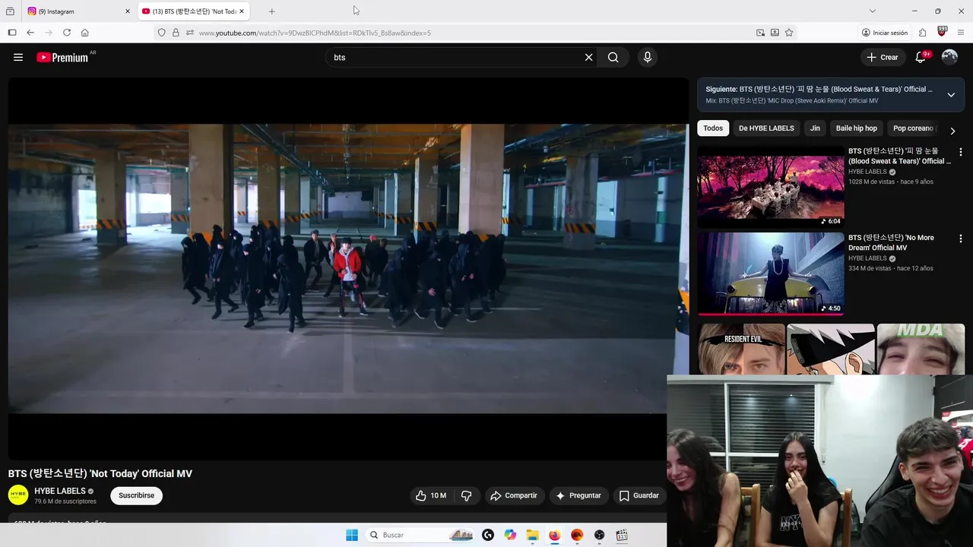Open the 'Resident Evil' short thumbnail
The image size is (973, 547).
(x=741, y=349)
